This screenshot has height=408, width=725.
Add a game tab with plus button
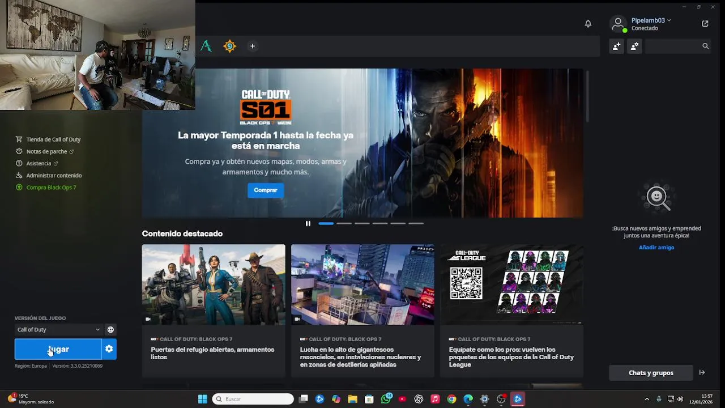tap(253, 46)
